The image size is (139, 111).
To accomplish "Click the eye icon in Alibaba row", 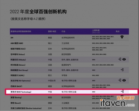I will (124, 59).
